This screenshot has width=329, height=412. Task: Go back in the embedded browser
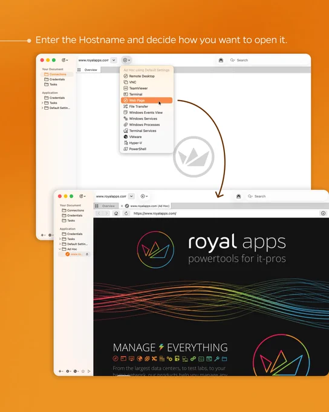(x=99, y=213)
